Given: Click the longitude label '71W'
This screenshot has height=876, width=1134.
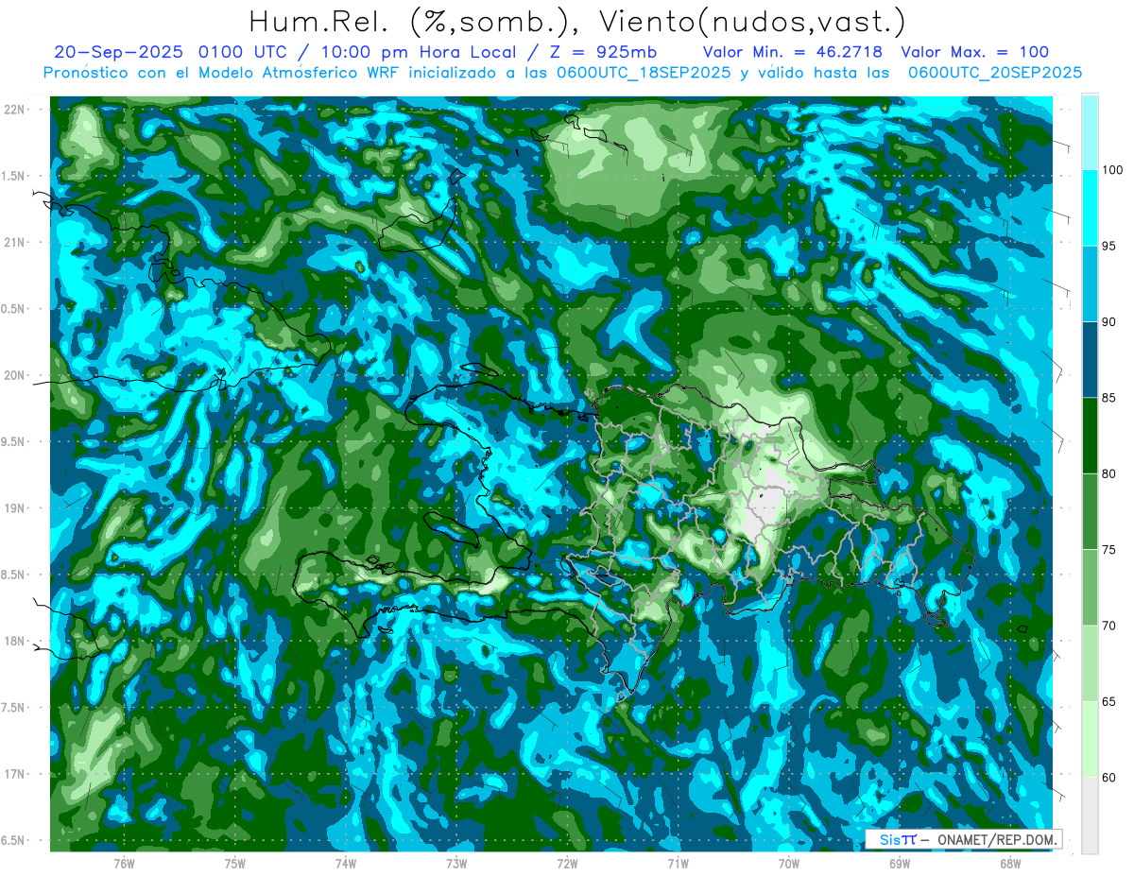Looking at the screenshot, I should [x=678, y=863].
